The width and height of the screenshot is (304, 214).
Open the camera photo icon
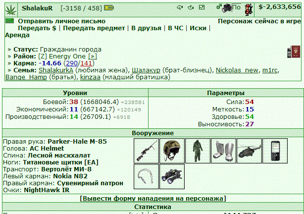coord(226,8)
